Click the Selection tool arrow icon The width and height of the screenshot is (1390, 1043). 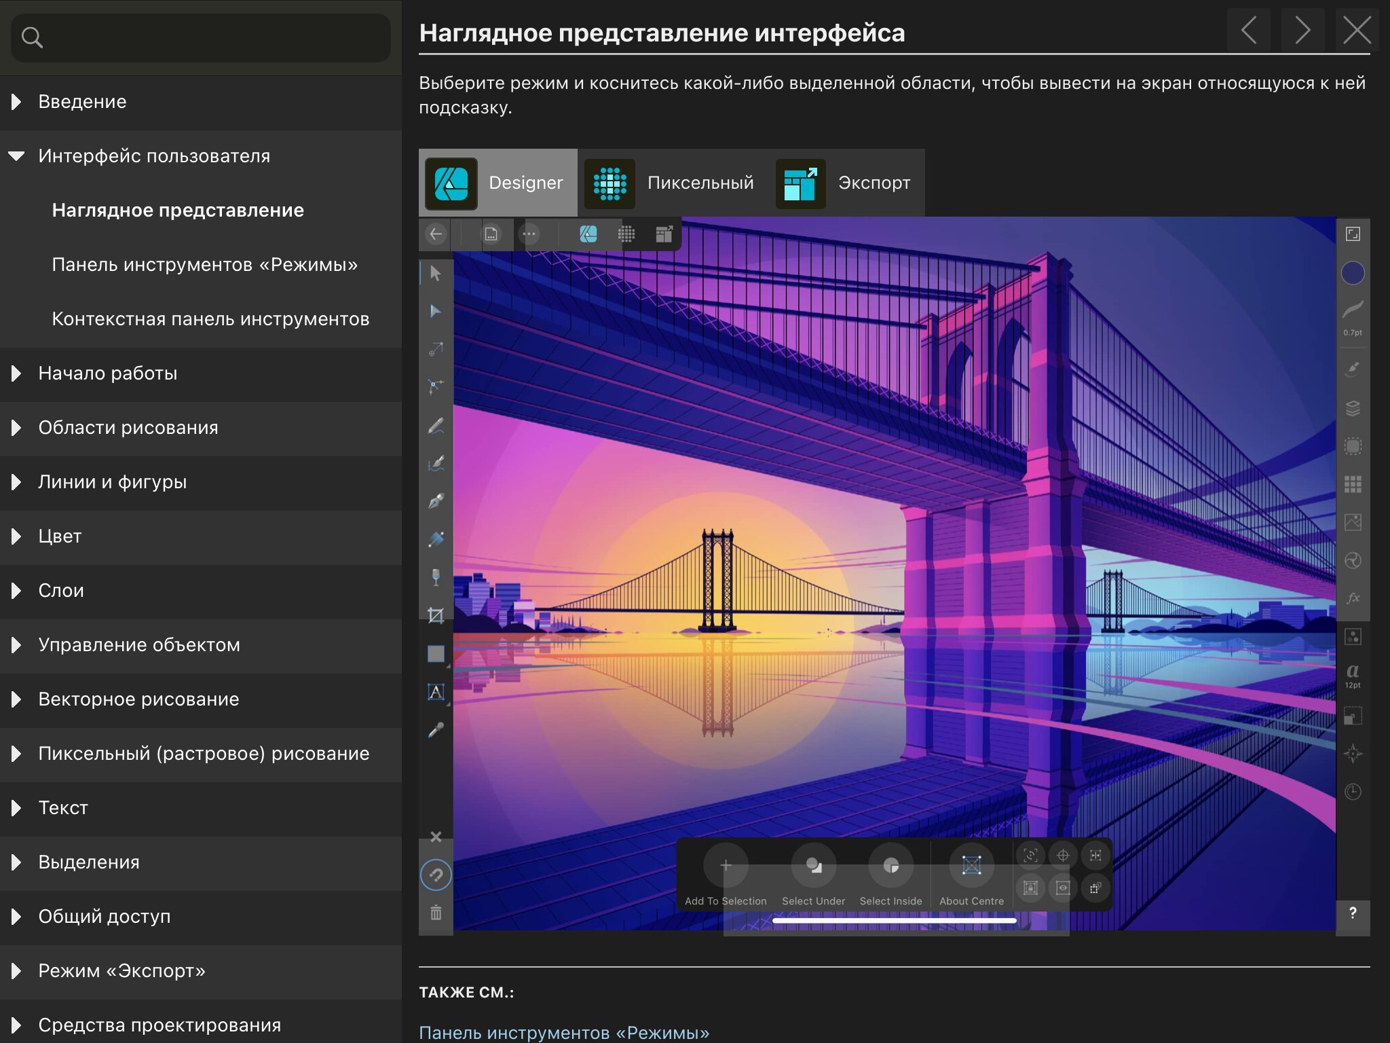438,273
